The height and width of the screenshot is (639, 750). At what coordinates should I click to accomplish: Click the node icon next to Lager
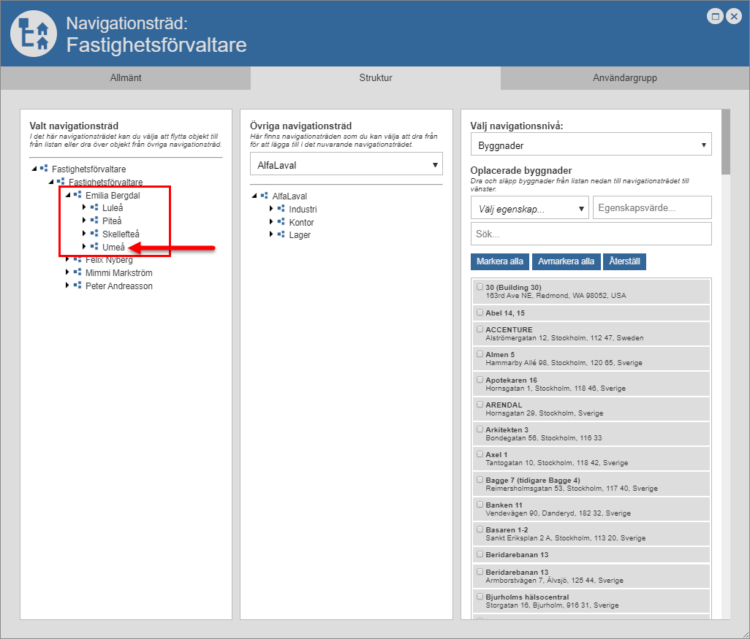point(281,234)
